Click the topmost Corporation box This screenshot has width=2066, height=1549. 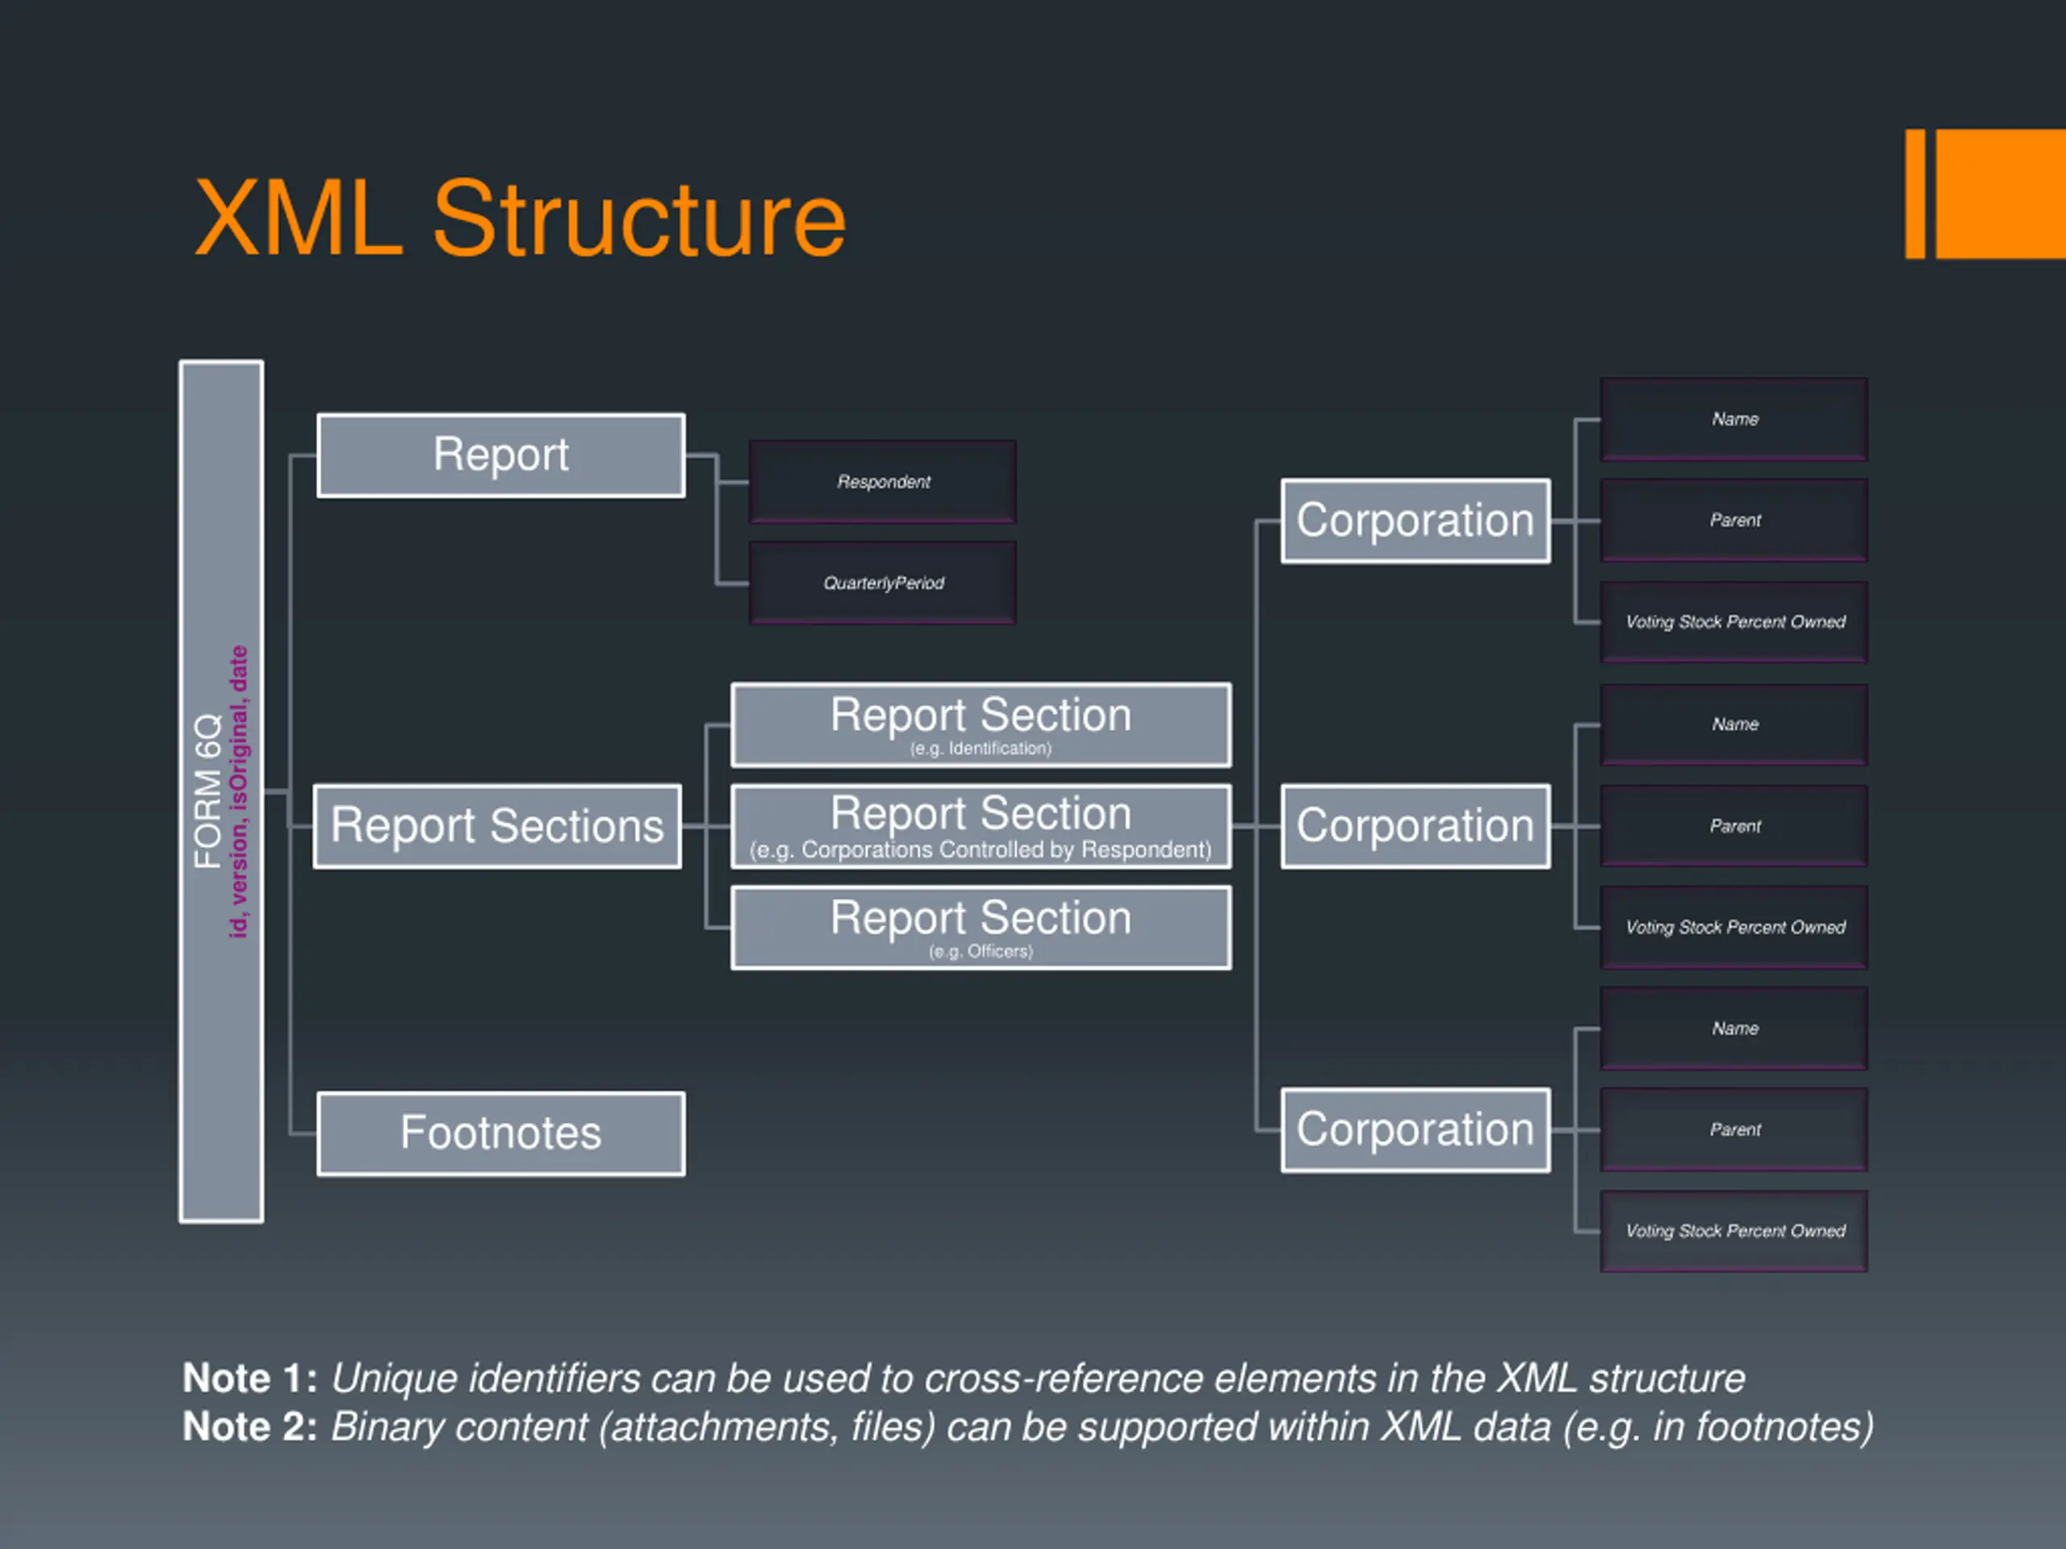(x=1415, y=521)
